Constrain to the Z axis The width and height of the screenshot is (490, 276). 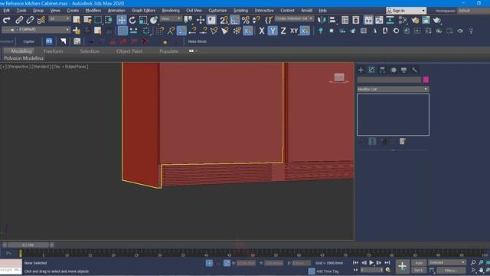[283, 31]
